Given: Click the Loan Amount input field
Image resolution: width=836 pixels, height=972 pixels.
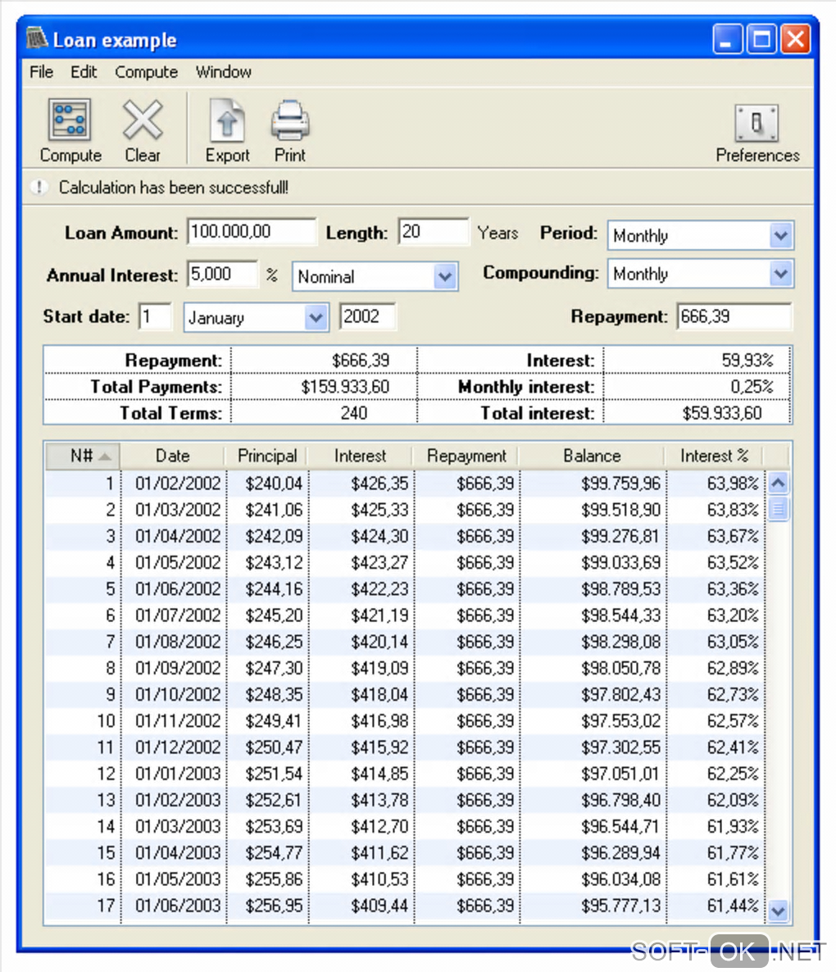Looking at the screenshot, I should 251,232.
